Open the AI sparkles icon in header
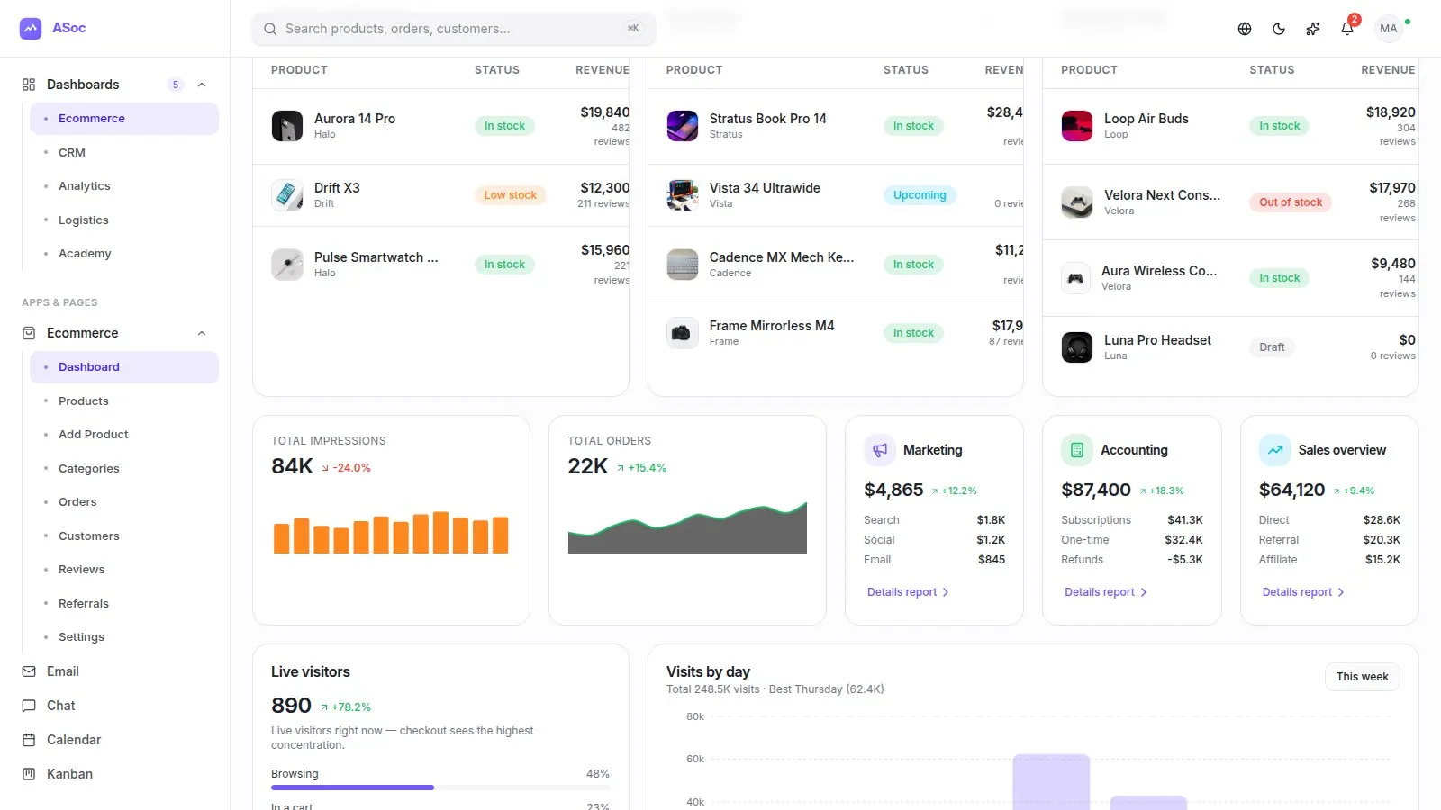The width and height of the screenshot is (1441, 810). [x=1313, y=29]
